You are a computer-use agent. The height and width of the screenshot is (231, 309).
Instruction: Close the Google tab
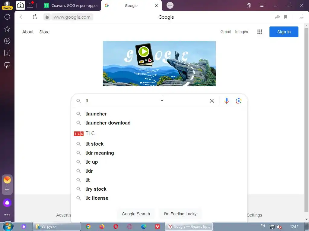pos(157,5)
